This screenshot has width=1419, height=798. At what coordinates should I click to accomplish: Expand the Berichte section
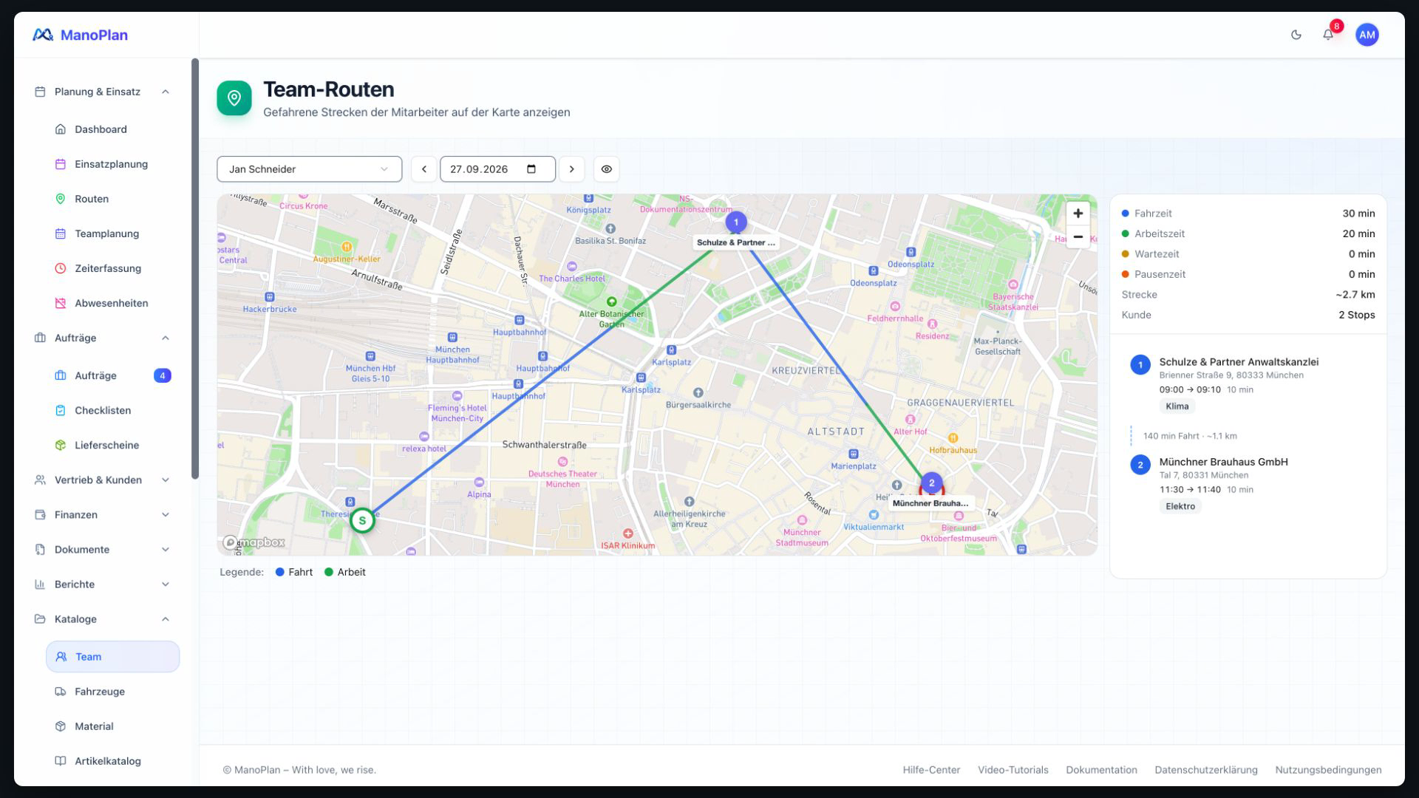[102, 584]
